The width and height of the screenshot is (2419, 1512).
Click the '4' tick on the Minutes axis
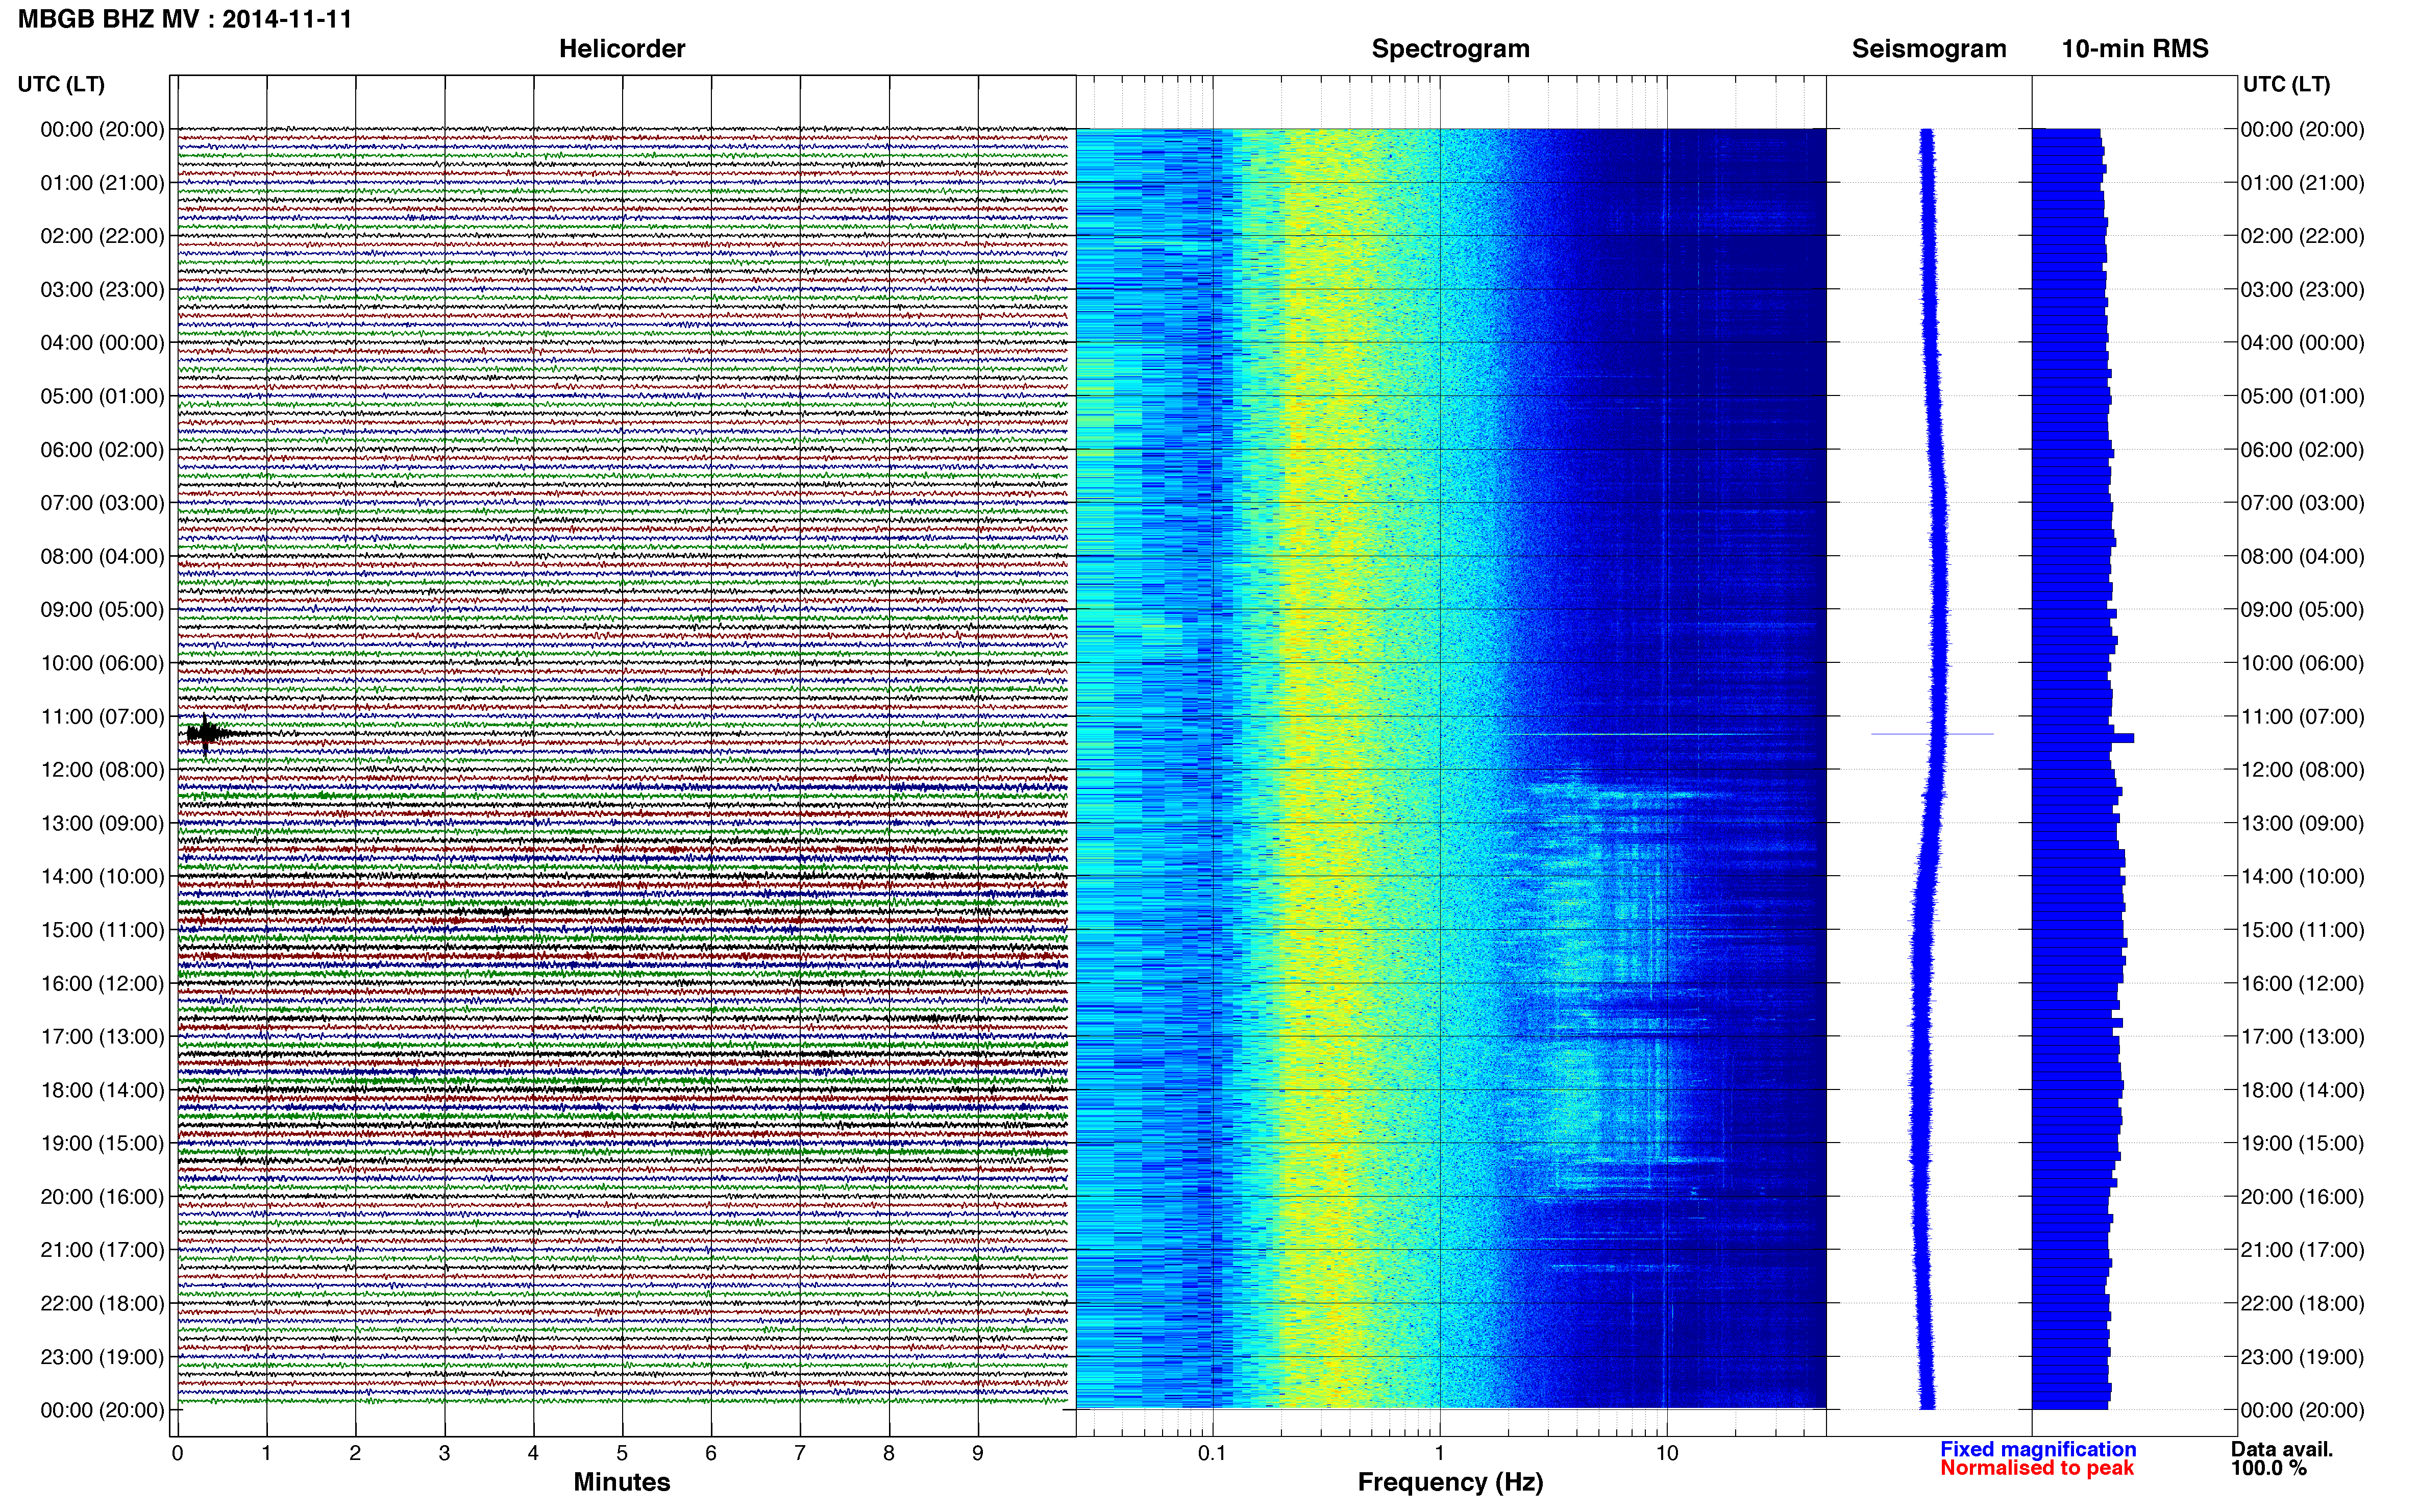click(x=533, y=1453)
